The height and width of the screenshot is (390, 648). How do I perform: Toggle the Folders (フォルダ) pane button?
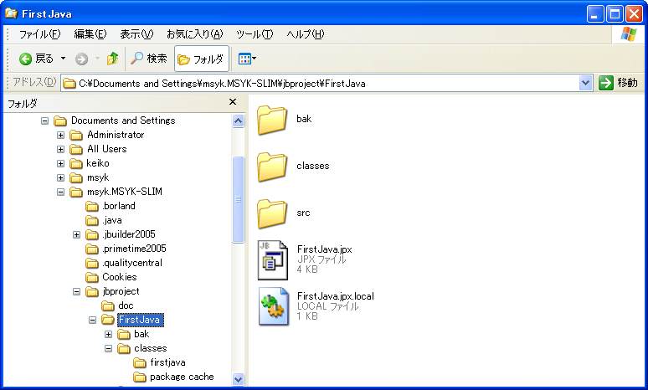point(201,59)
